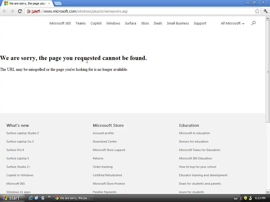
Task: Visit Microsoft Teams for Education link
Action: [x=200, y=150]
